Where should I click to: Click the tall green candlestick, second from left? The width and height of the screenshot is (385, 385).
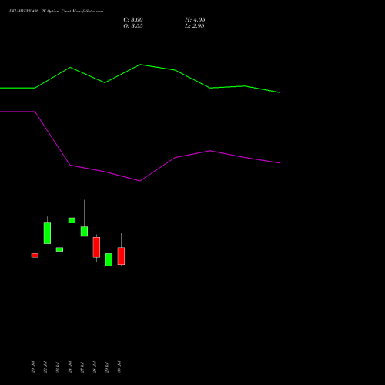(47, 233)
